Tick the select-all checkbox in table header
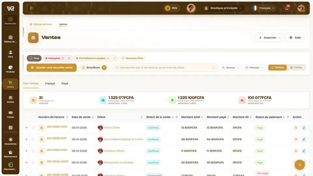The width and height of the screenshot is (313, 176). point(33,117)
